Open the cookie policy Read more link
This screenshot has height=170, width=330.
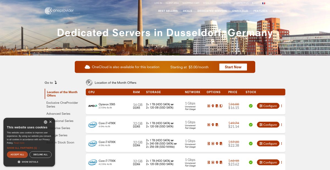[19, 143]
